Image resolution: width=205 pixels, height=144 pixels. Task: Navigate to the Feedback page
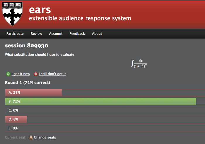[x=77, y=34]
